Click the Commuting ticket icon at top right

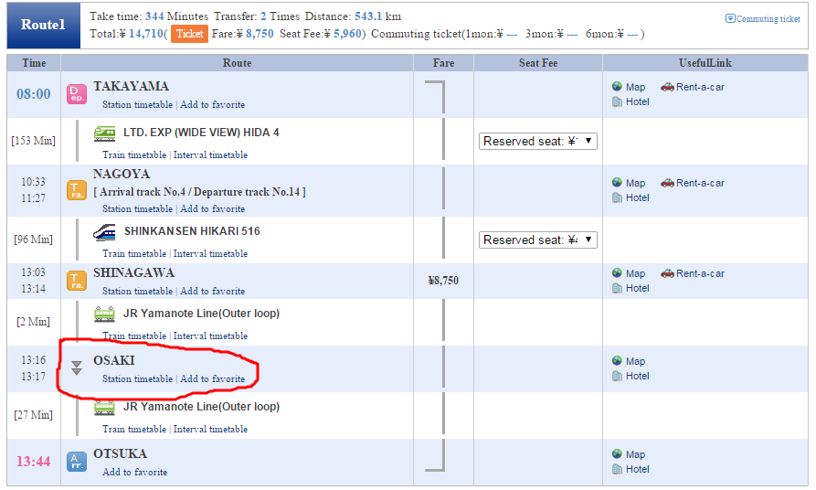click(730, 19)
